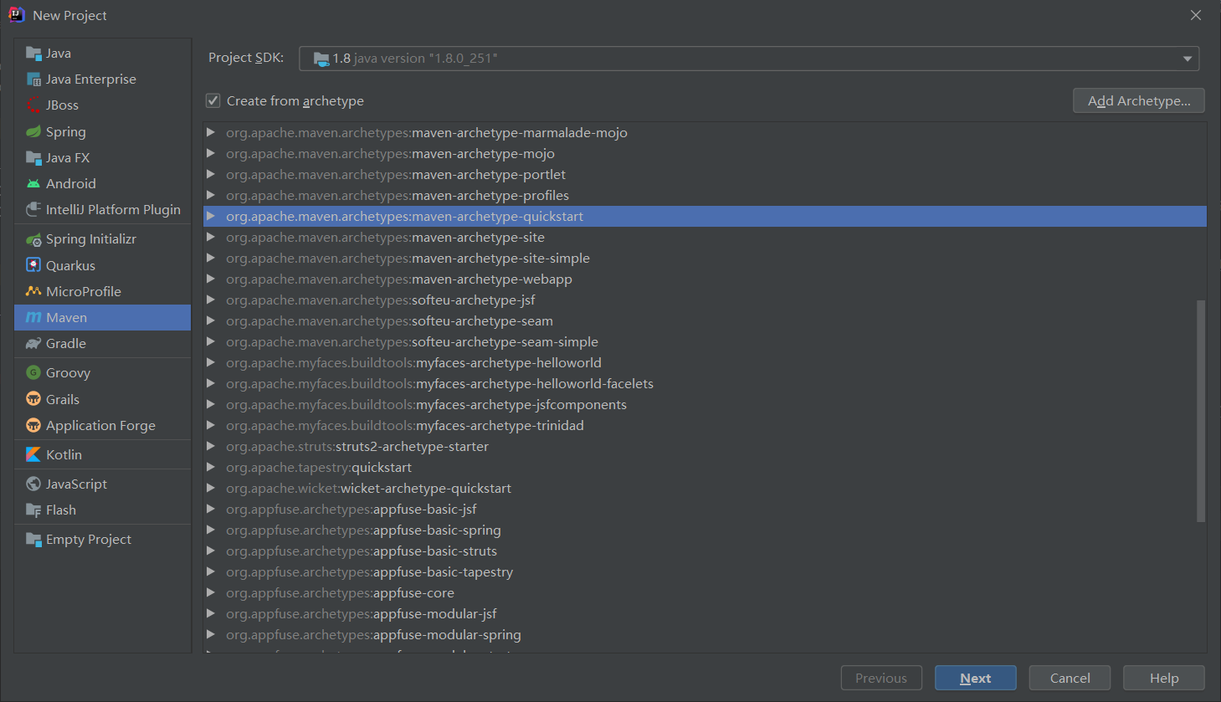Close the New Project dialog
Image resolution: width=1221 pixels, height=702 pixels.
tap(1196, 15)
